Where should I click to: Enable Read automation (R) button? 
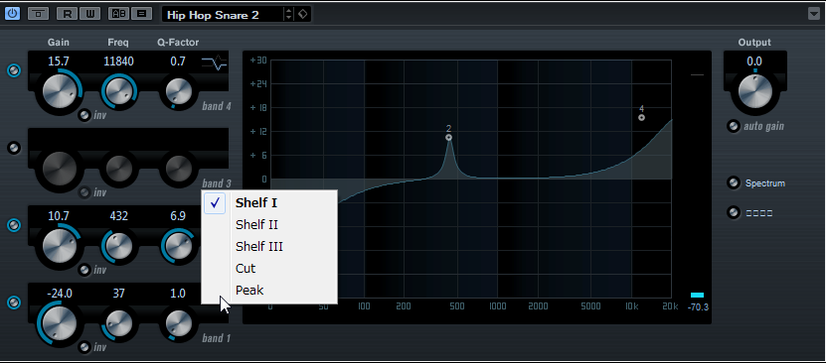click(x=67, y=14)
